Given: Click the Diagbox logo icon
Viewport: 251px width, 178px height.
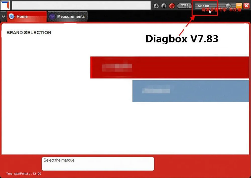Looking at the screenshot, I should tap(5, 5).
